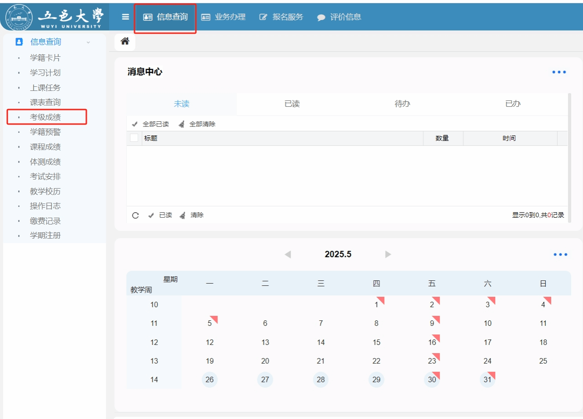Image resolution: width=583 pixels, height=419 pixels.
Task: Go to previous month arrow
Action: [x=287, y=254]
